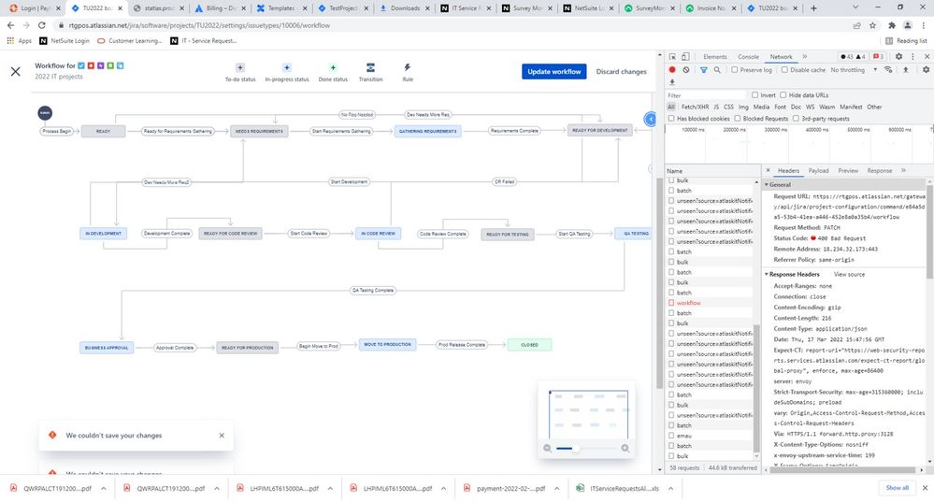The width and height of the screenshot is (934, 502).
Task: Click Update workflow button
Action: tap(554, 71)
